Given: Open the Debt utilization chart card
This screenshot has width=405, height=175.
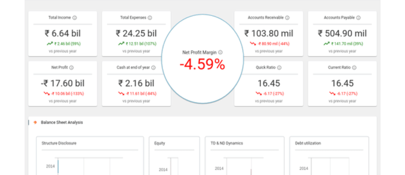Looking at the screenshot, I should (329, 156).
